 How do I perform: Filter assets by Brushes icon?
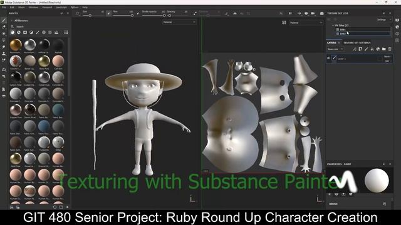(38, 32)
